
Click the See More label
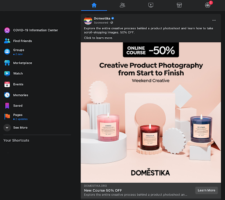(x=20, y=128)
